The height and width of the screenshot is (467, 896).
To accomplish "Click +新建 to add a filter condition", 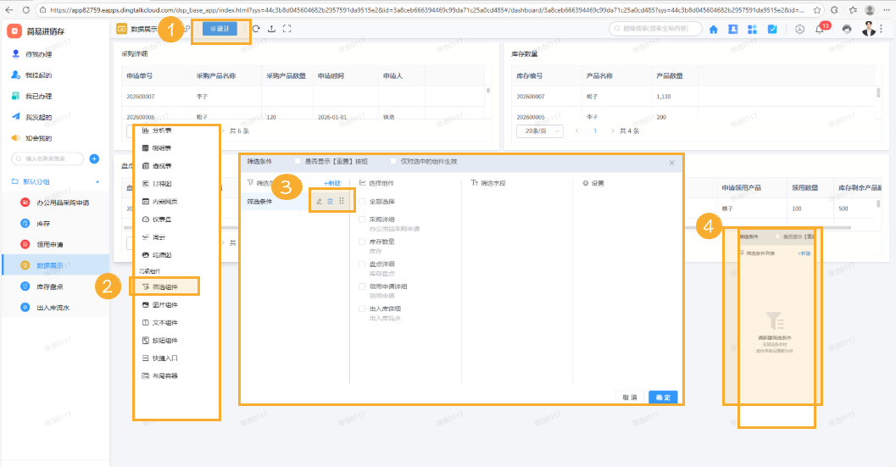I will (x=332, y=183).
